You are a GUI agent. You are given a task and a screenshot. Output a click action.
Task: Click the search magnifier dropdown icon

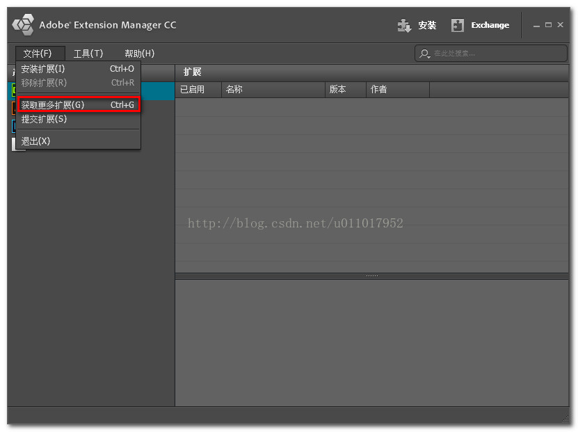[x=425, y=54]
